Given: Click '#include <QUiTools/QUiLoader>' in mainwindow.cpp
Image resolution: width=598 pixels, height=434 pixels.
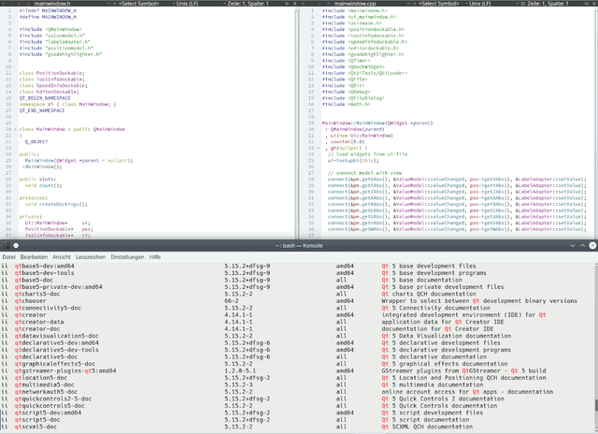Looking at the screenshot, I should 364,73.
